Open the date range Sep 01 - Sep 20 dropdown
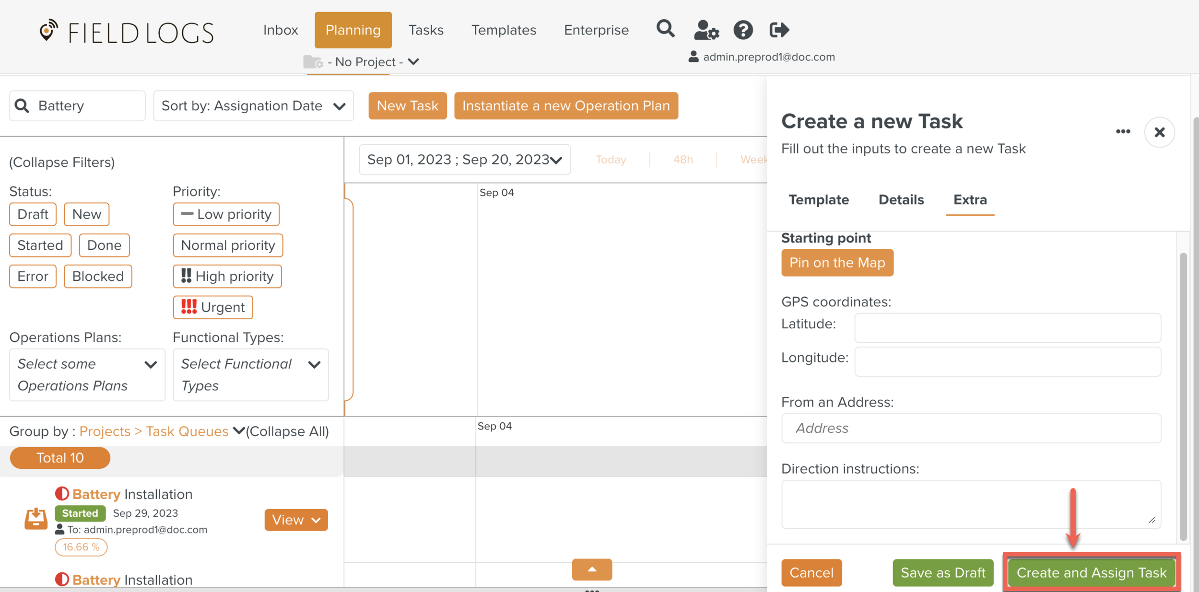The width and height of the screenshot is (1199, 592). pos(464,159)
